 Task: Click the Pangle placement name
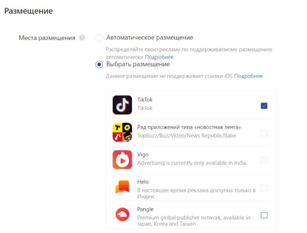point(145,209)
